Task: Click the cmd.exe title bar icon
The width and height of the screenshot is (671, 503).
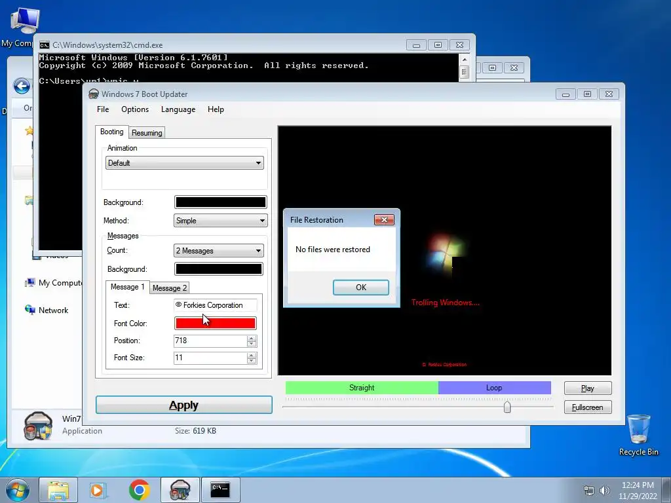Action: click(x=45, y=45)
